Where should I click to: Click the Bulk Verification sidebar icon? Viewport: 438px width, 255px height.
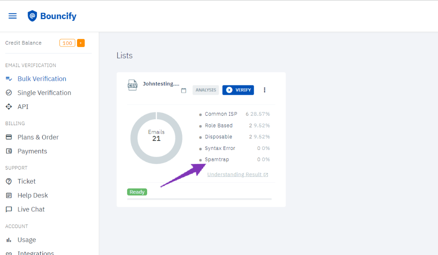(9, 79)
